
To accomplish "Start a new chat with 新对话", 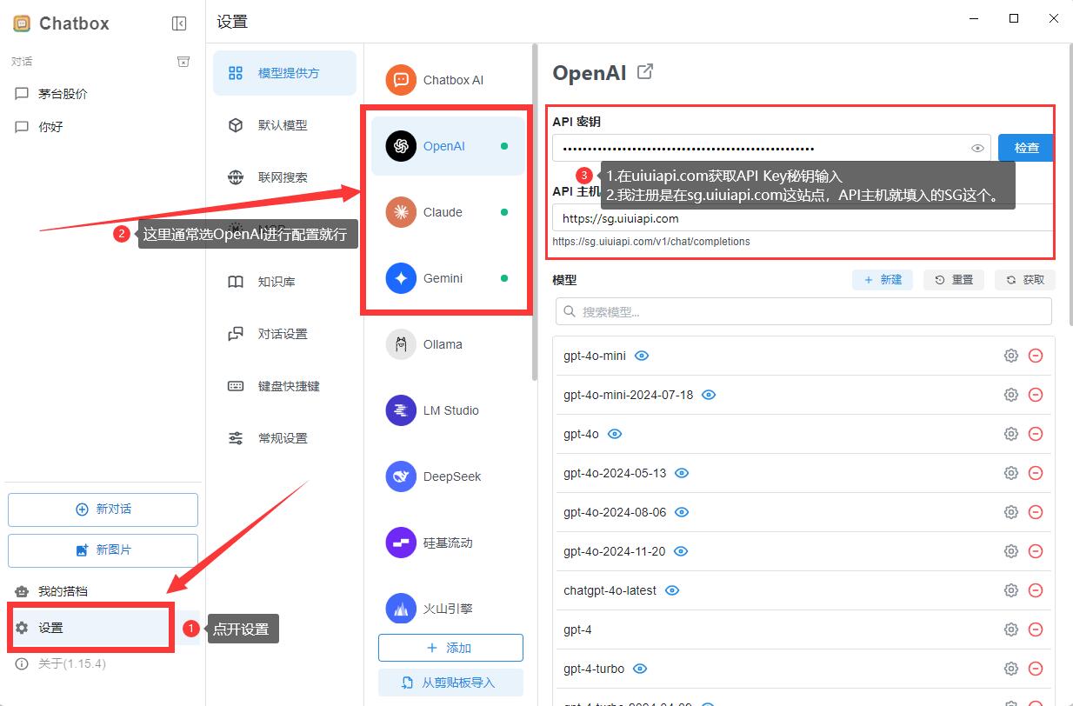I will click(103, 510).
